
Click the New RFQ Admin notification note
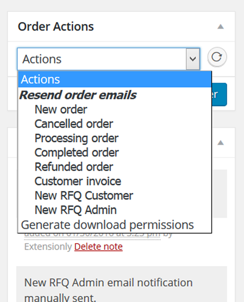click(x=108, y=288)
